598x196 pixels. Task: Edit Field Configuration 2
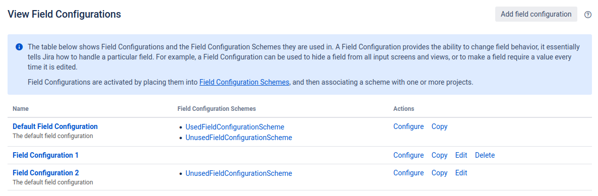tap(461, 173)
